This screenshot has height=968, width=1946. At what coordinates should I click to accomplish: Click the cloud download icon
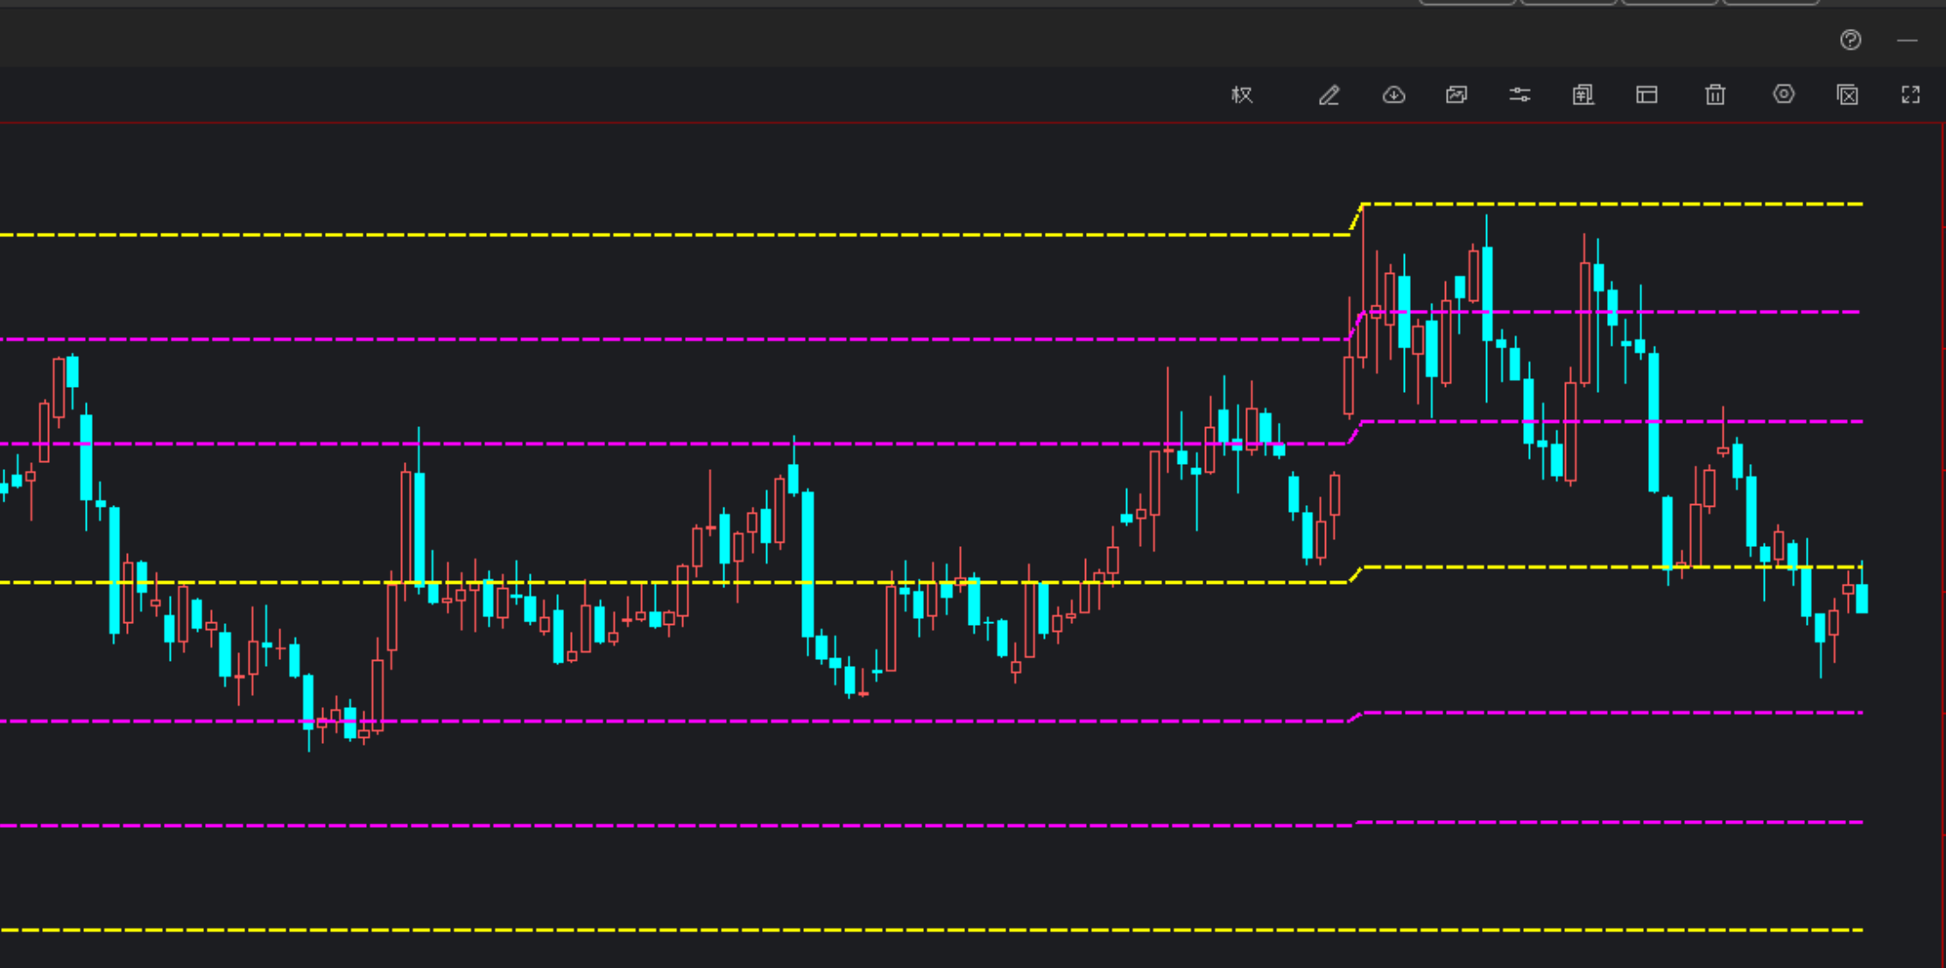click(1393, 95)
